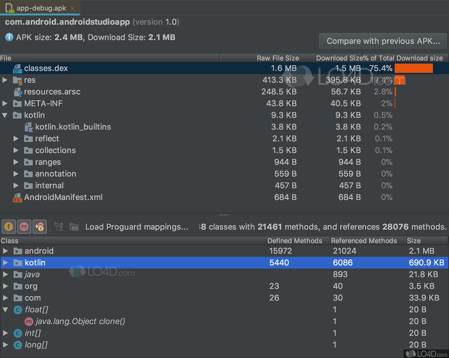Collapse the kotlin folder in file tree

pos(5,115)
